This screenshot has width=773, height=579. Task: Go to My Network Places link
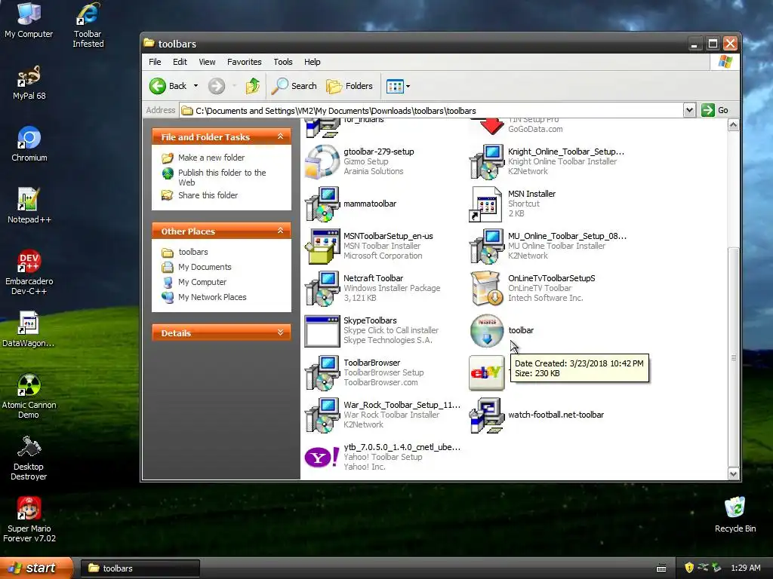point(212,297)
